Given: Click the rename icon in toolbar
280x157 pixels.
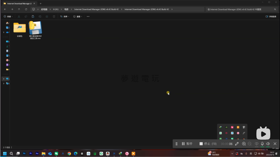Looking at the screenshot, I should [x=40, y=16].
